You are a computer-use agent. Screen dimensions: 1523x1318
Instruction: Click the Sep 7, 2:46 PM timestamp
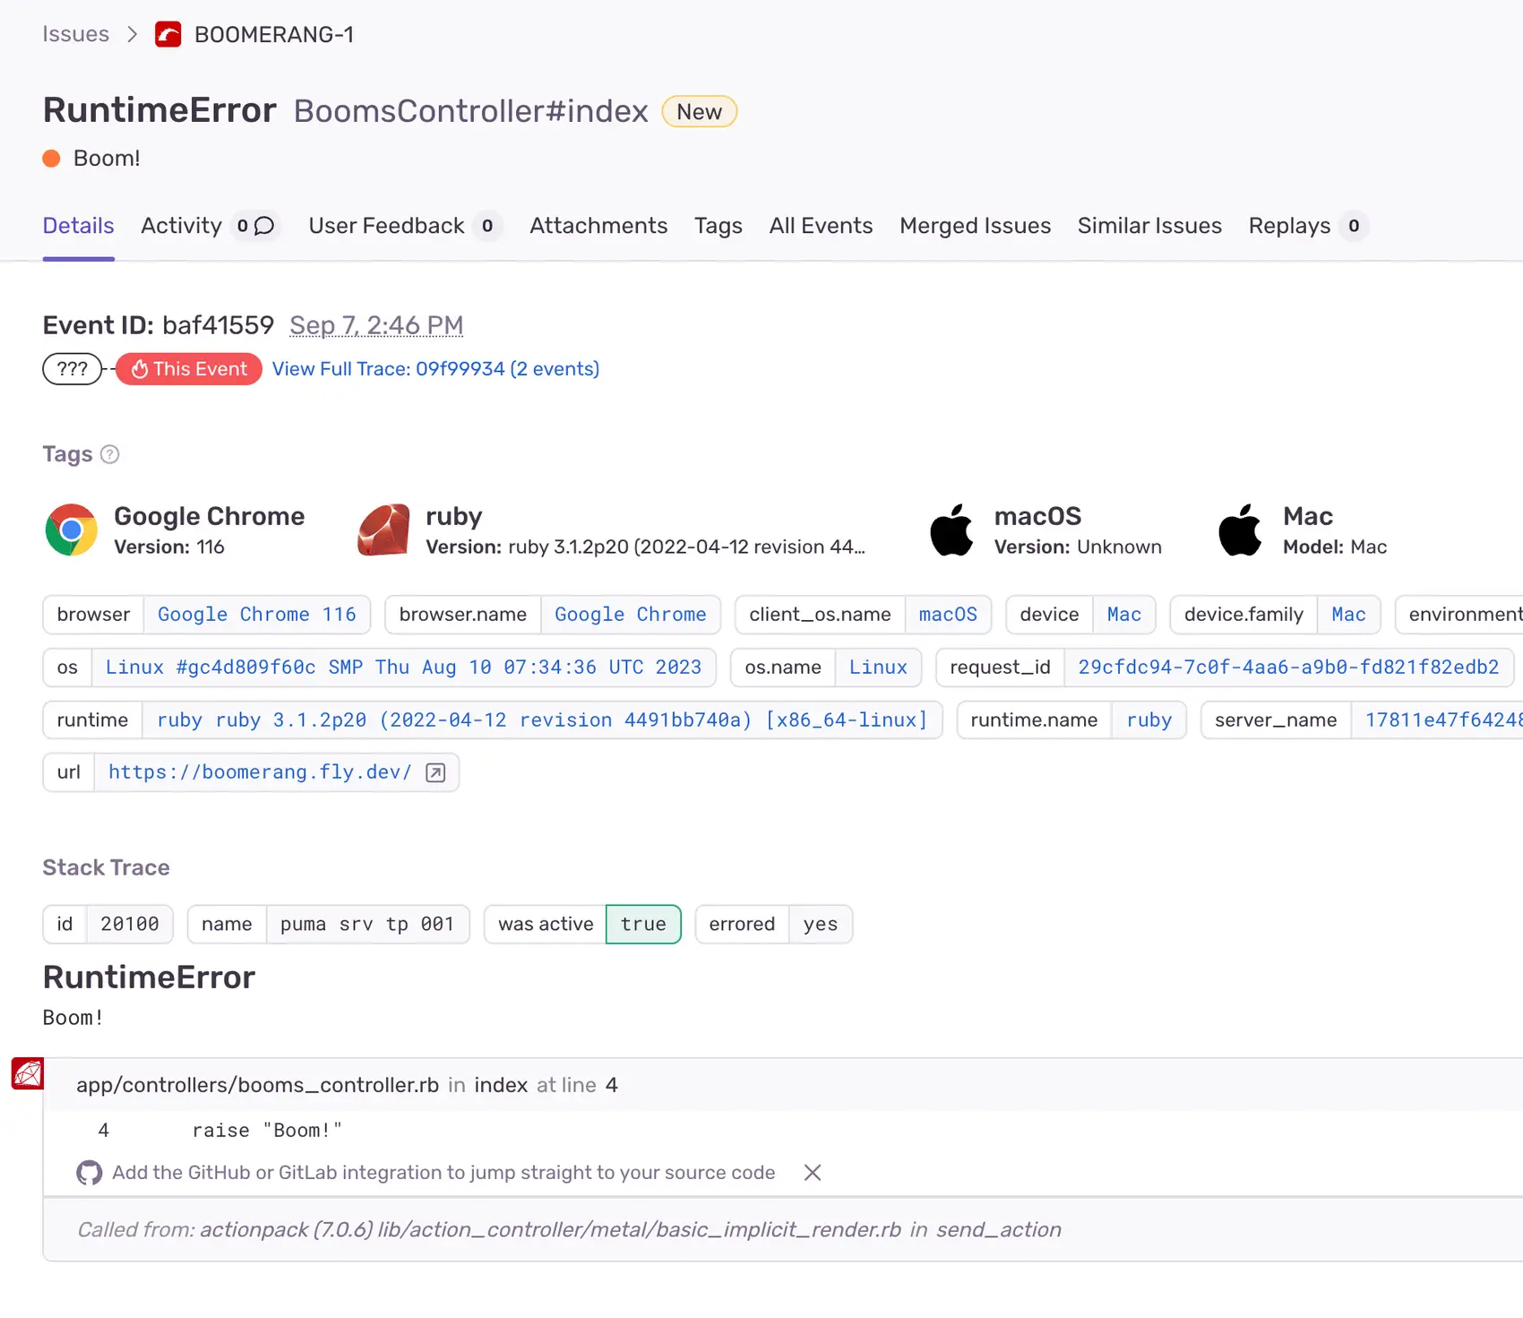(x=376, y=325)
